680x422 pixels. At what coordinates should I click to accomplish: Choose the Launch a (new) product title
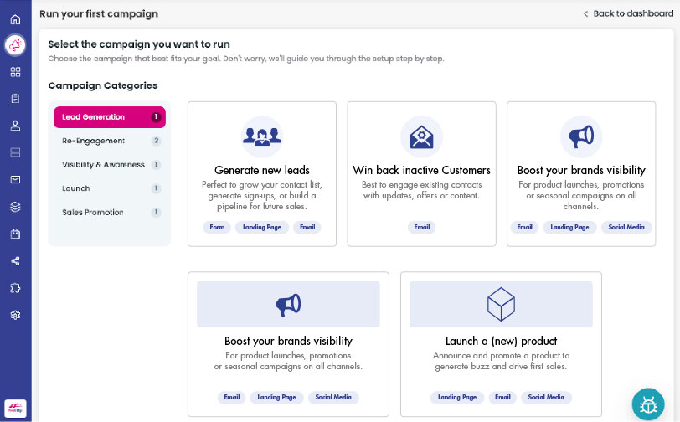501,342
